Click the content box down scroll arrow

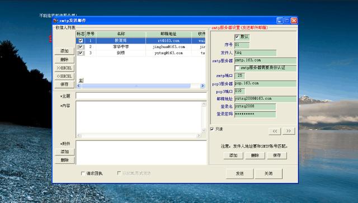[x=204, y=130]
